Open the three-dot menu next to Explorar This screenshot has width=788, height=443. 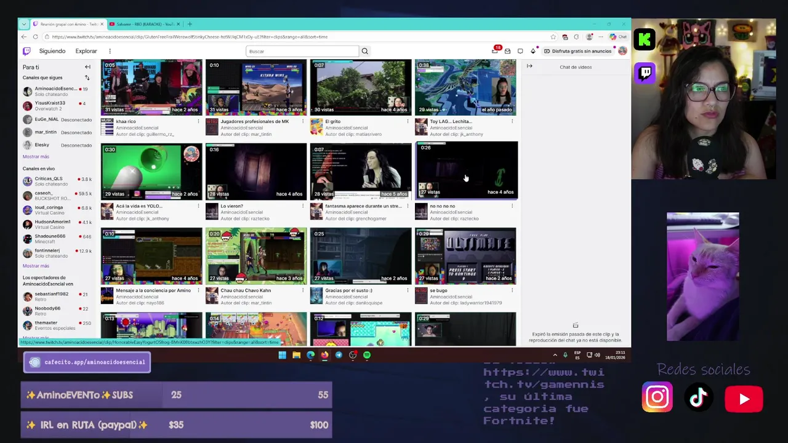coord(110,51)
